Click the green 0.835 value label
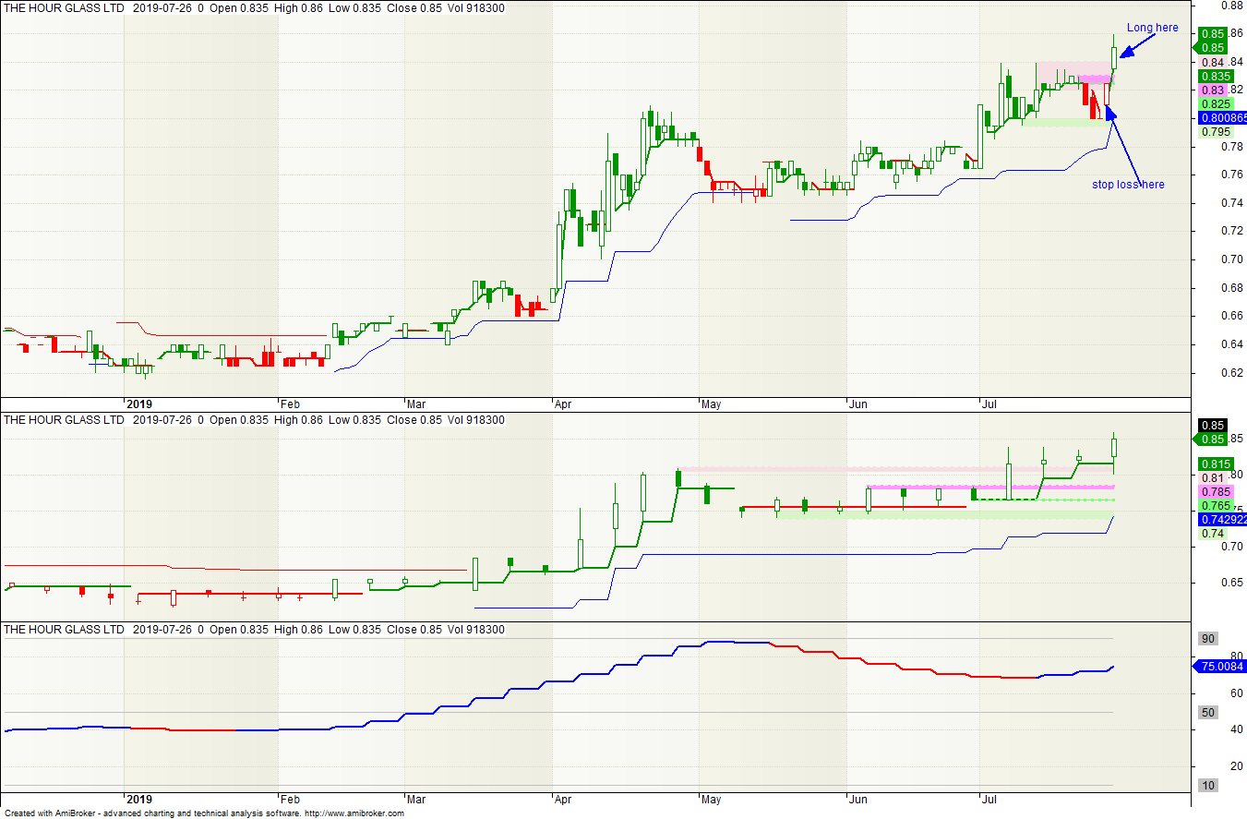The image size is (1247, 819). click(1216, 76)
